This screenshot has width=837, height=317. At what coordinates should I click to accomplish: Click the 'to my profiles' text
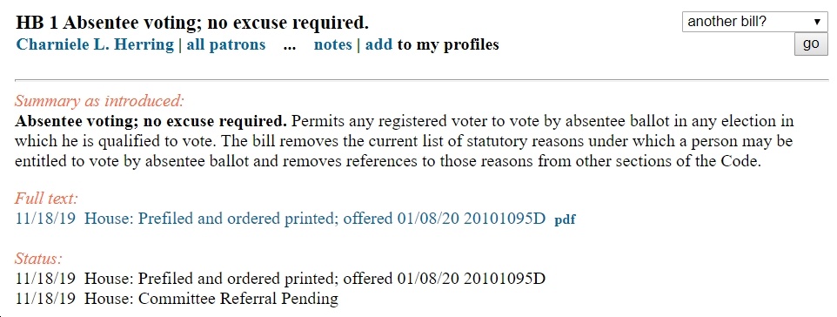click(x=448, y=45)
